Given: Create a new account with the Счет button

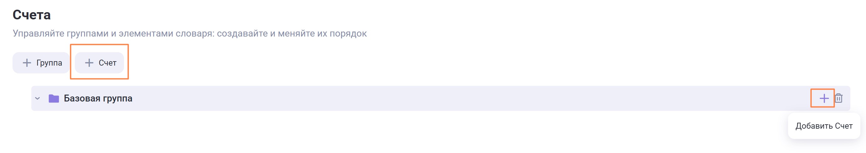Looking at the screenshot, I should click(100, 63).
